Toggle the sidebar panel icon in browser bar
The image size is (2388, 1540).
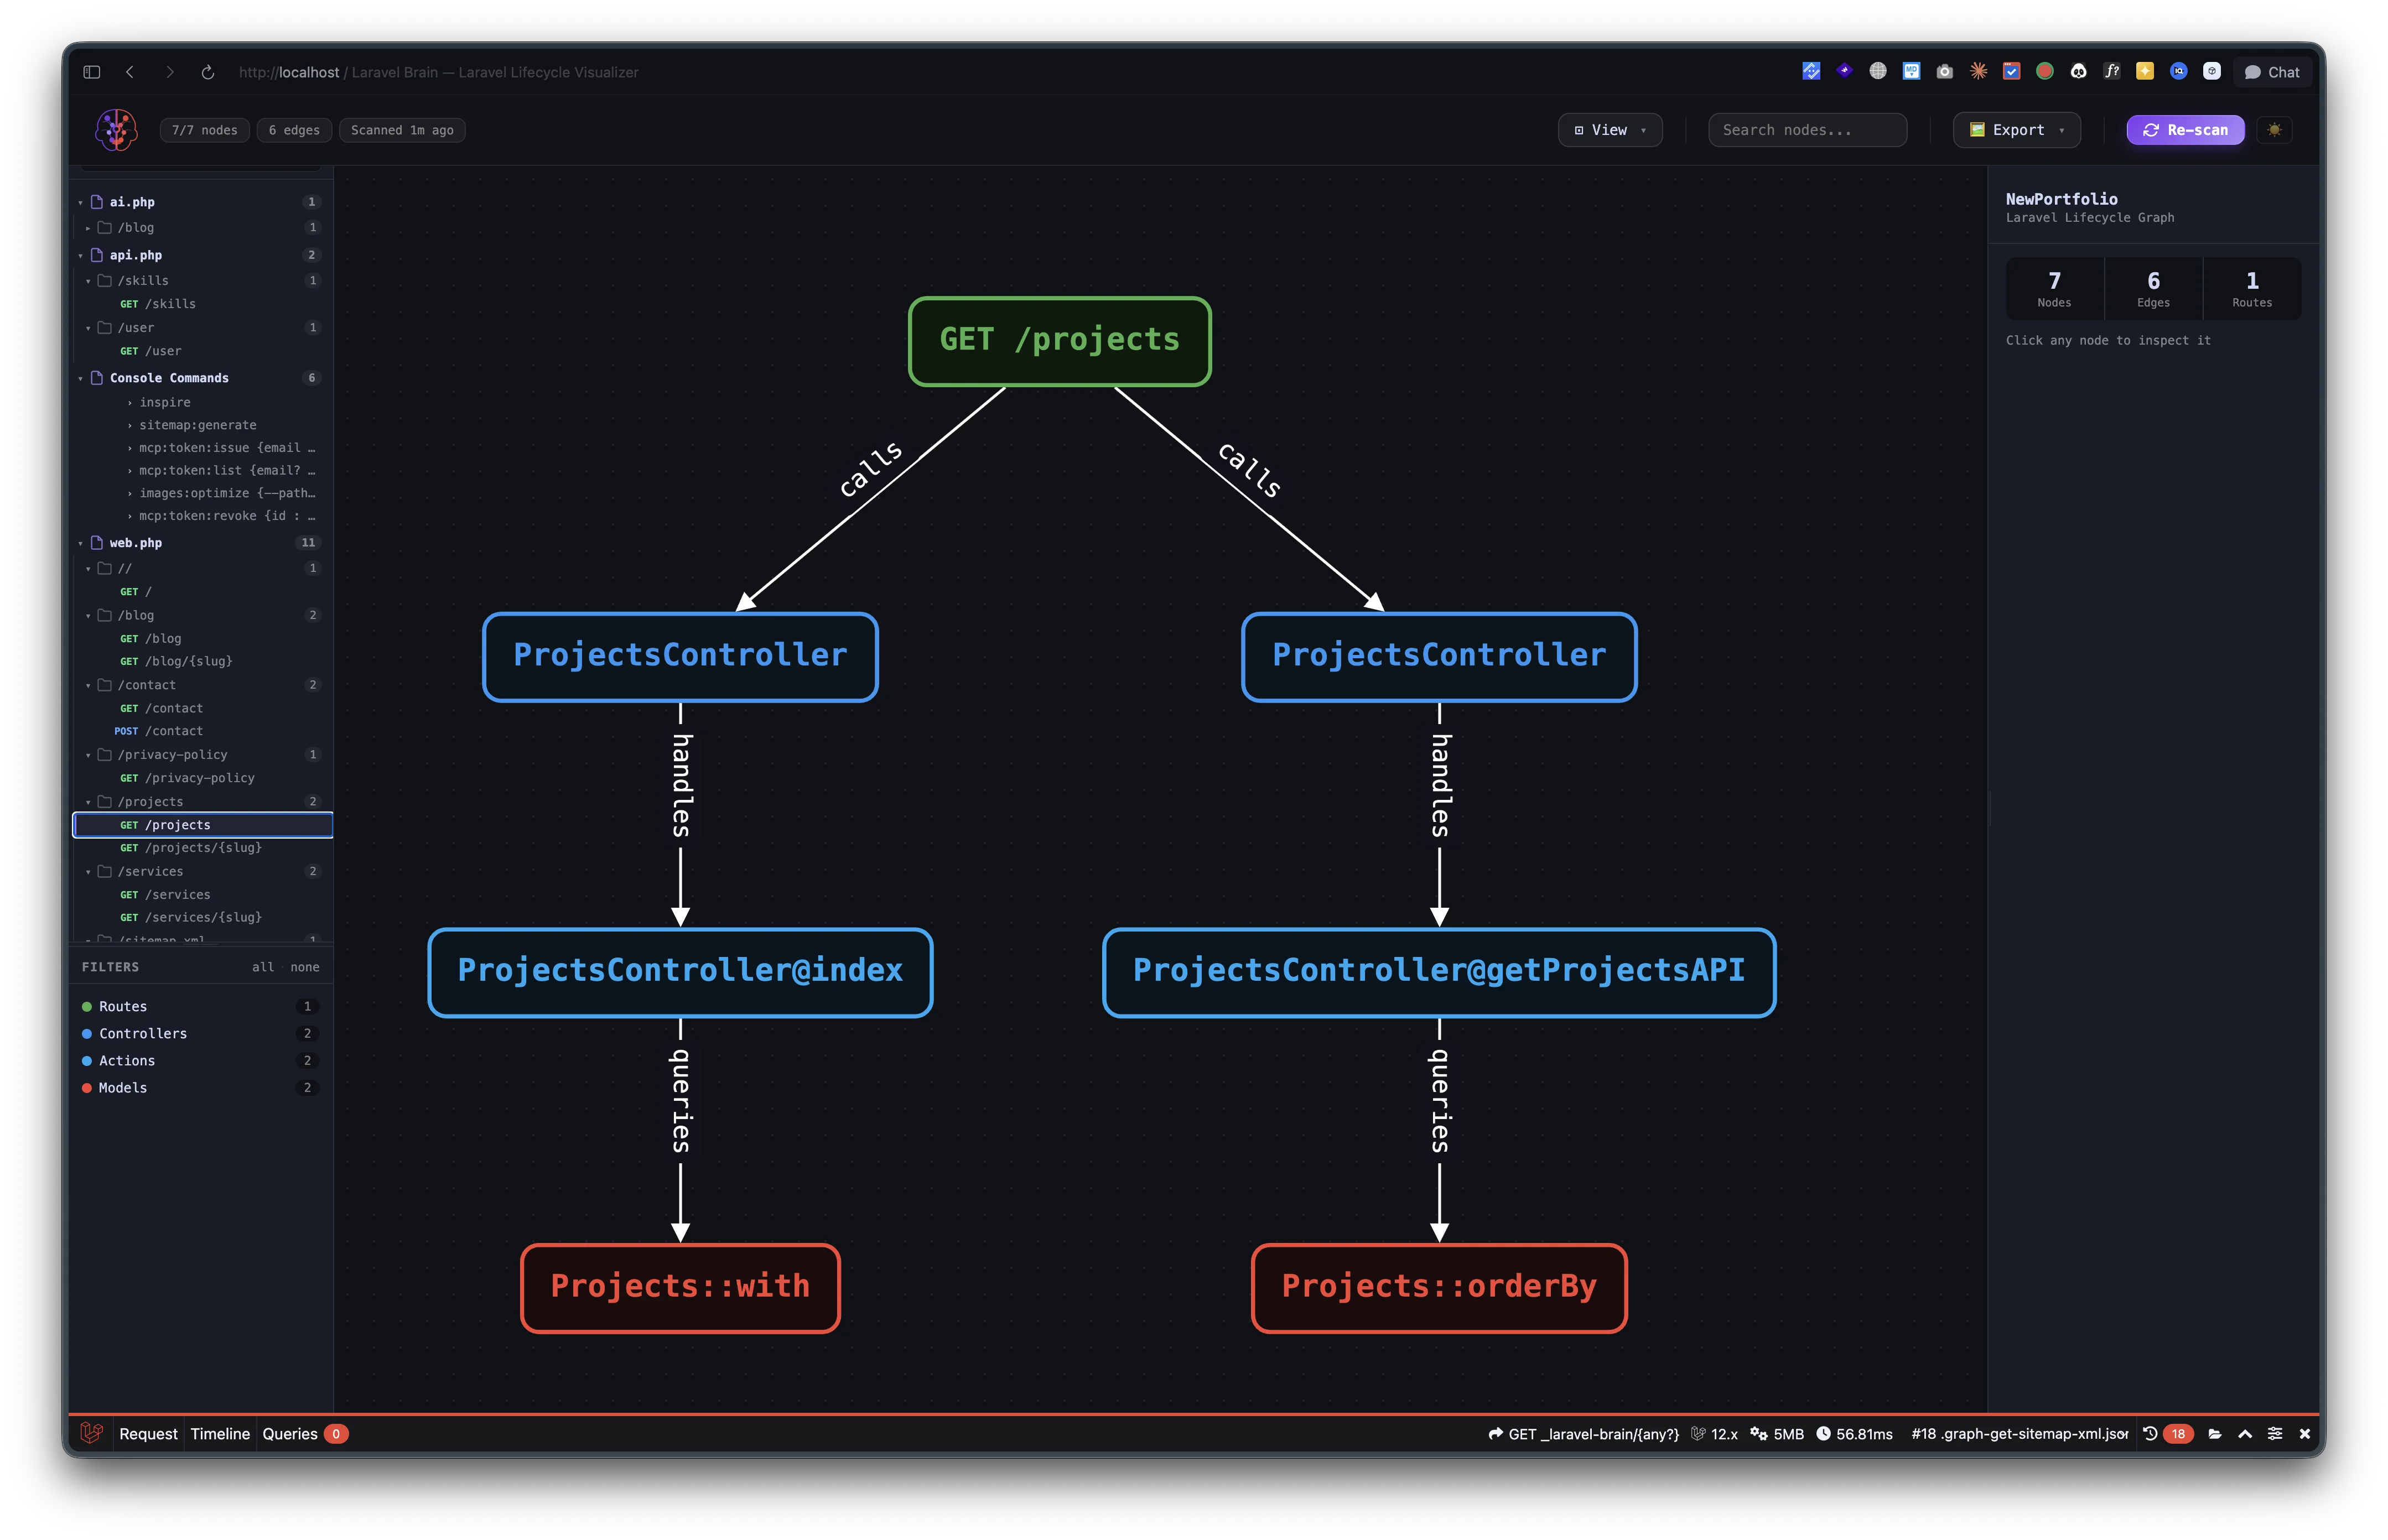pos(92,72)
